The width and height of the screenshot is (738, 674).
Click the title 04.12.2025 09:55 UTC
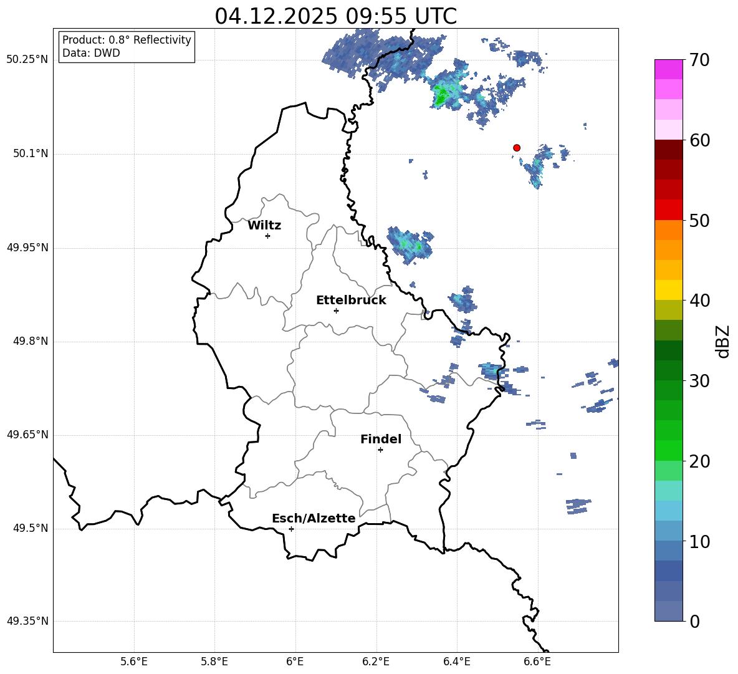click(335, 16)
